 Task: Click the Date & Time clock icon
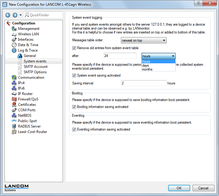coord(14,45)
